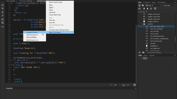Viewport: 177px width, 99px height.
Task: Collapse the practice folder in Files panel
Action: pyautogui.click(x=142, y=24)
